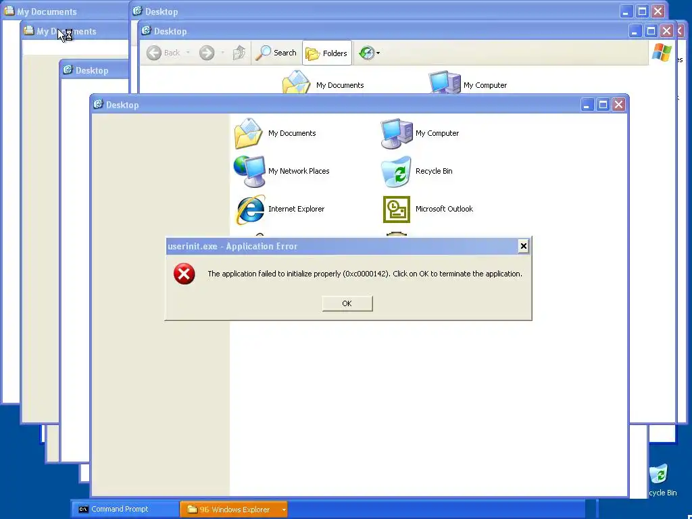
Task: Close the back Desktop window at top
Action: pyautogui.click(x=658, y=11)
